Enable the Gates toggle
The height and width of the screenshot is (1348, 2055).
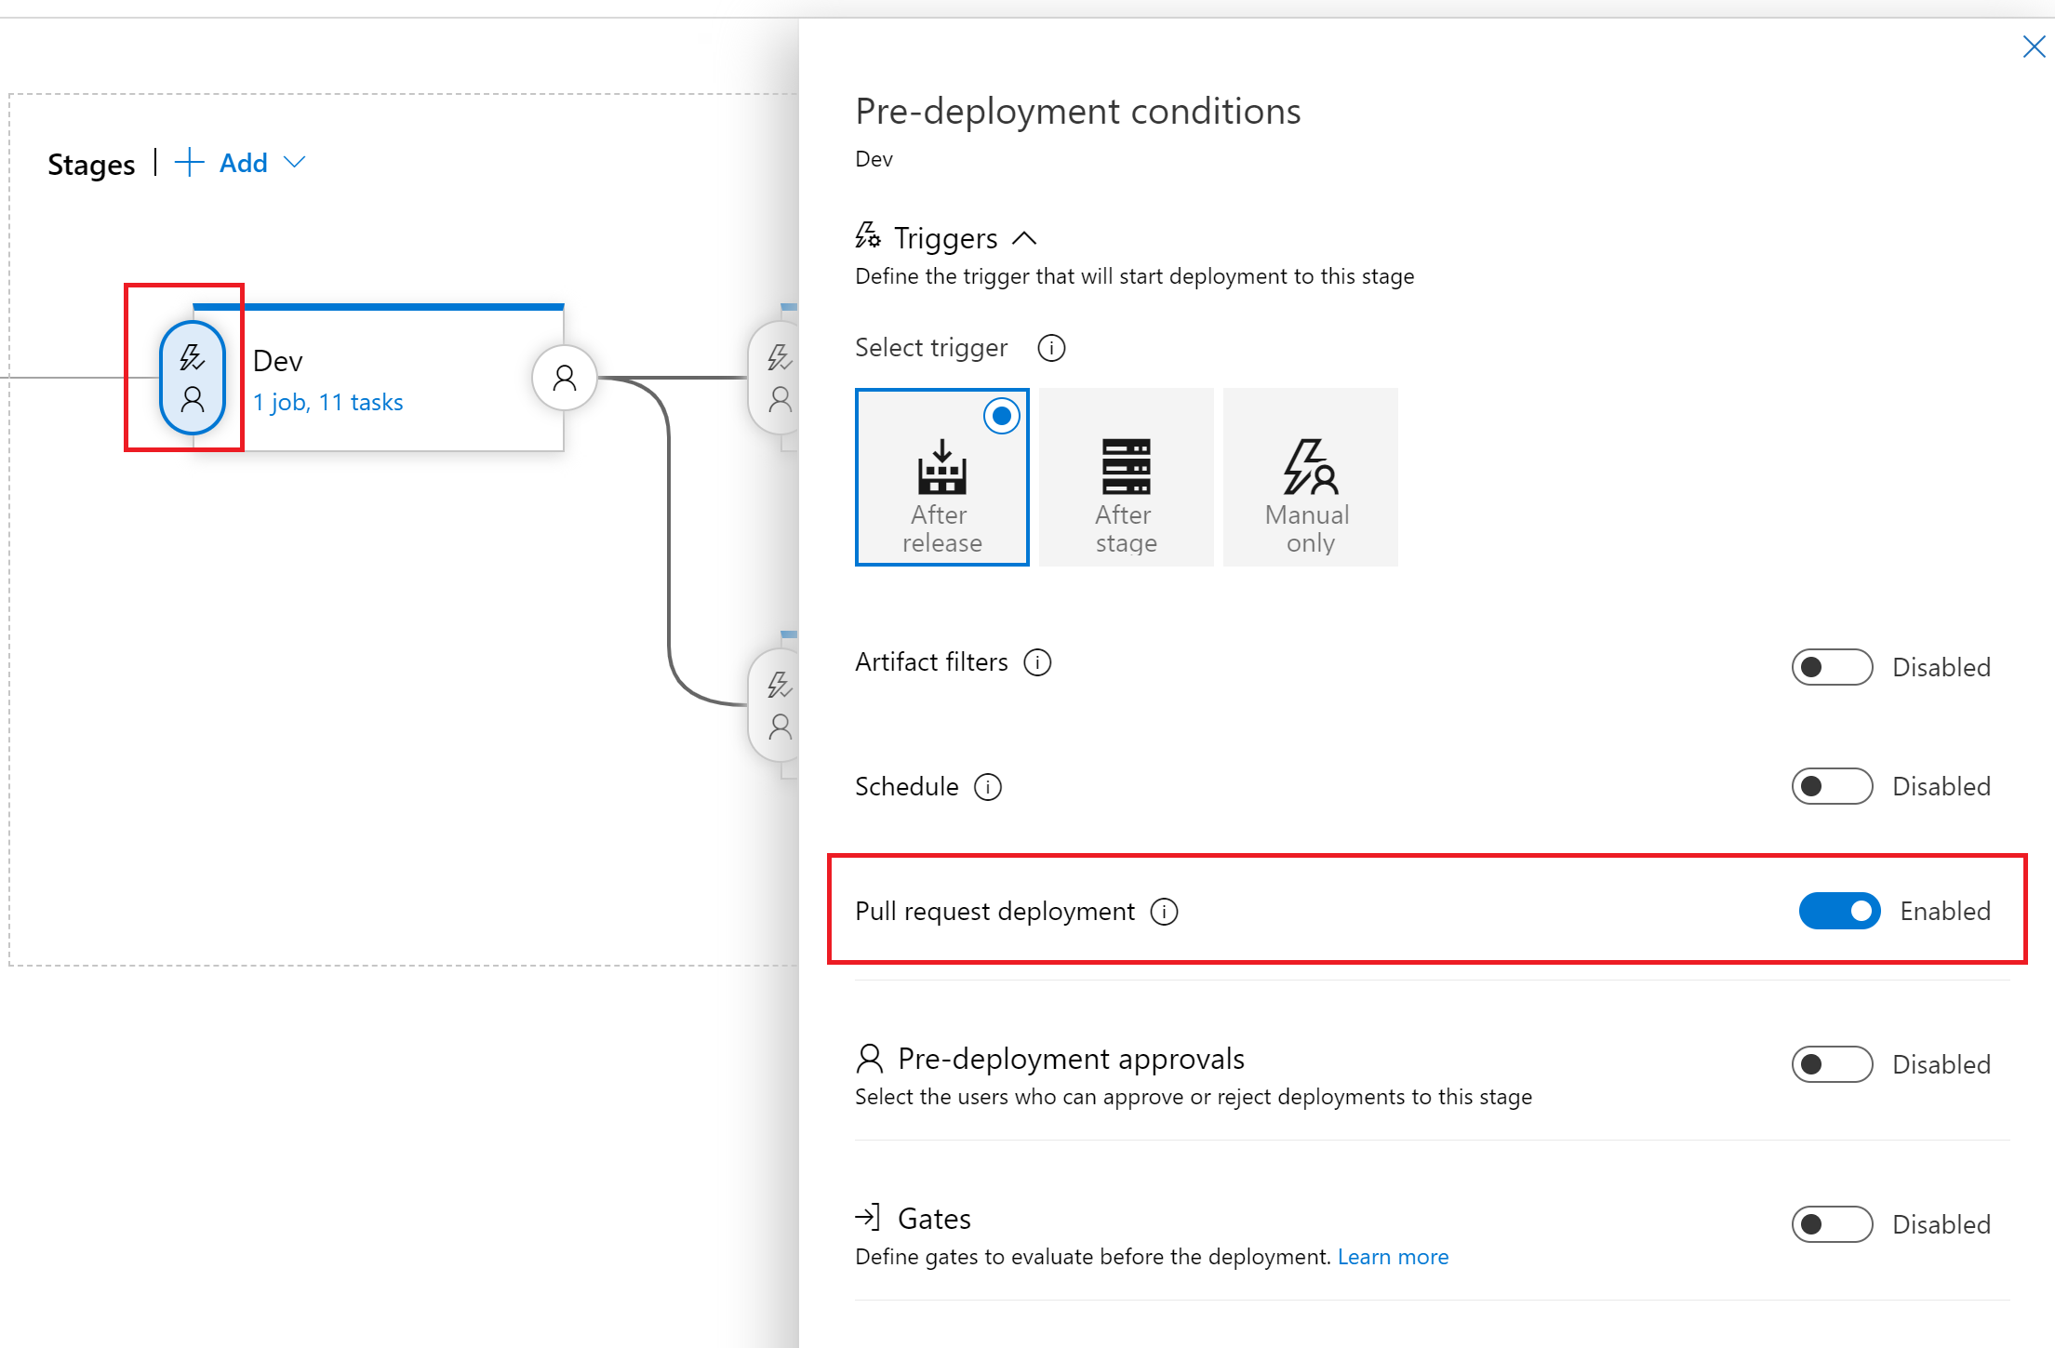point(1832,1224)
